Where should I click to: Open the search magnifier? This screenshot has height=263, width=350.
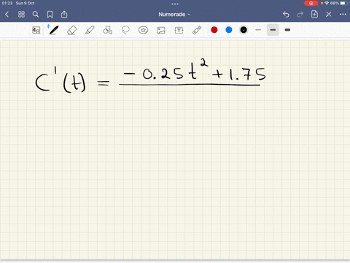click(x=36, y=15)
